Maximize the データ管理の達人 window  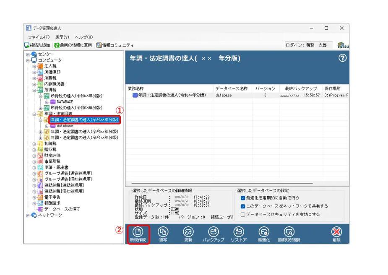point(326,28)
